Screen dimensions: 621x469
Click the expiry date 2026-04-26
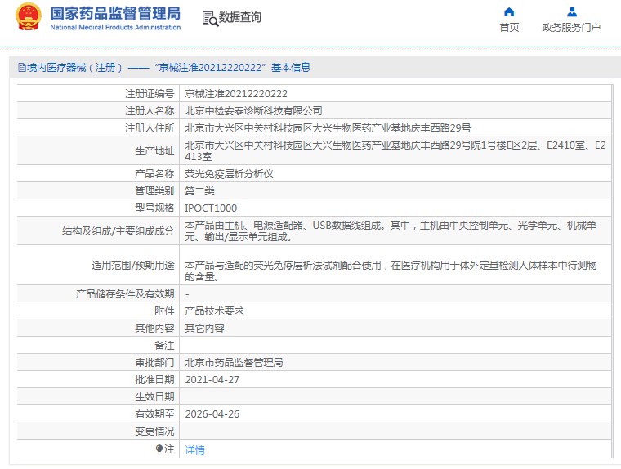click(212, 413)
